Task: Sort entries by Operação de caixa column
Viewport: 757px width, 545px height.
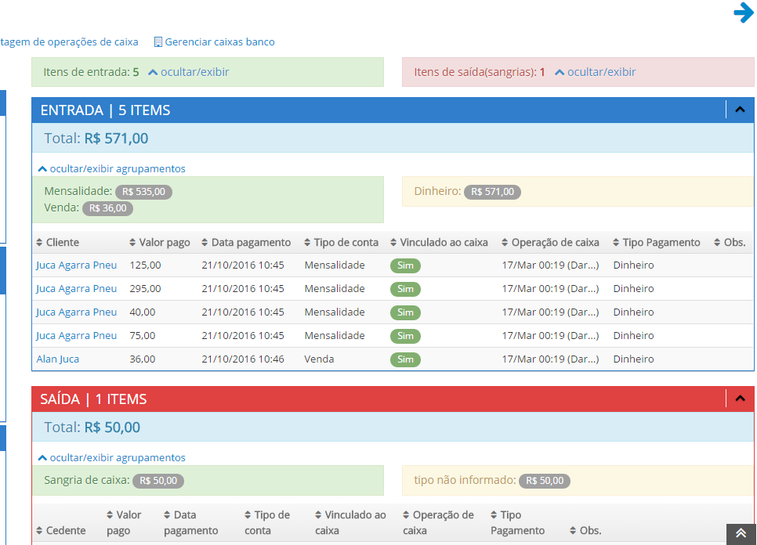Action: coord(555,243)
